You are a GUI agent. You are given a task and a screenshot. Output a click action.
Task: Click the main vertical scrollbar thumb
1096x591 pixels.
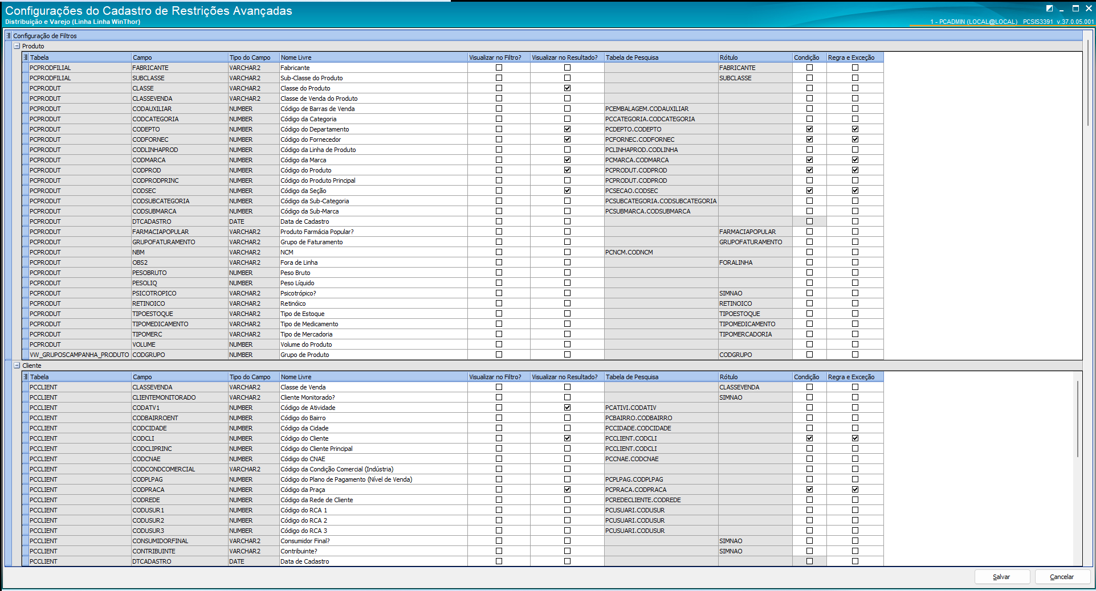[1088, 83]
